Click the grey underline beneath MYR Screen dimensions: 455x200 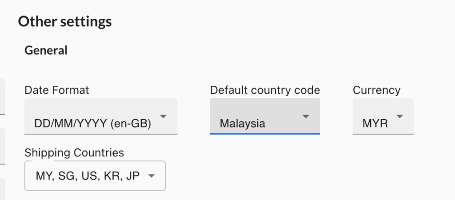pyautogui.click(x=383, y=133)
